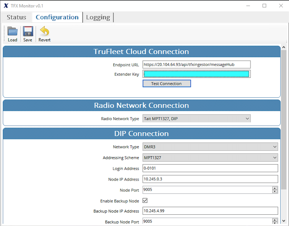Switch to the Status tab
Screen dimensions: 289x226
point(16,17)
